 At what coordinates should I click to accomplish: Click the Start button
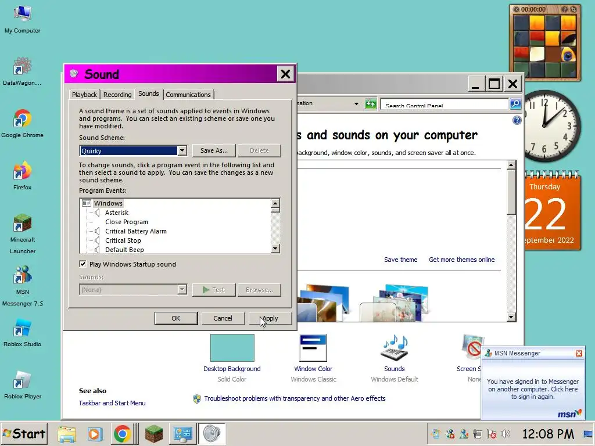[24, 434]
